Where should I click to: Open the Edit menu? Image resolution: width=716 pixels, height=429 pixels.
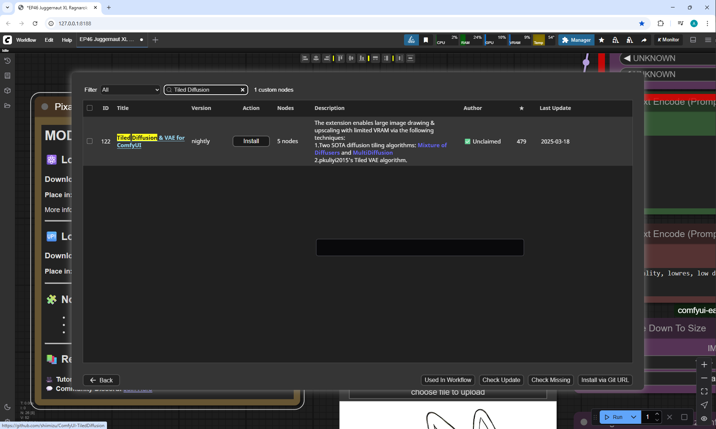pos(49,40)
